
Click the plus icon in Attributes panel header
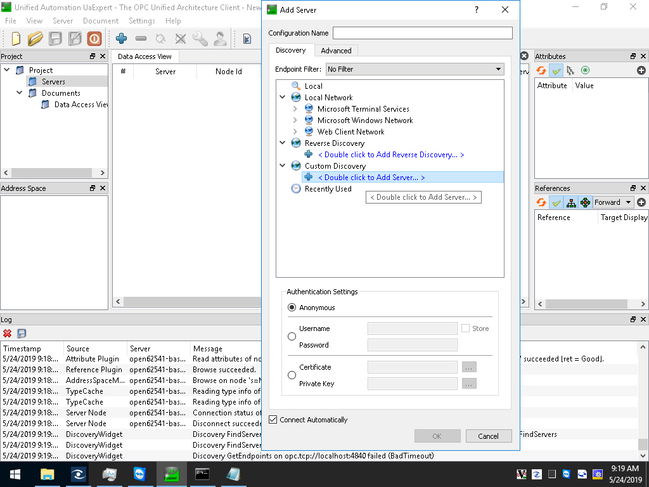641,70
